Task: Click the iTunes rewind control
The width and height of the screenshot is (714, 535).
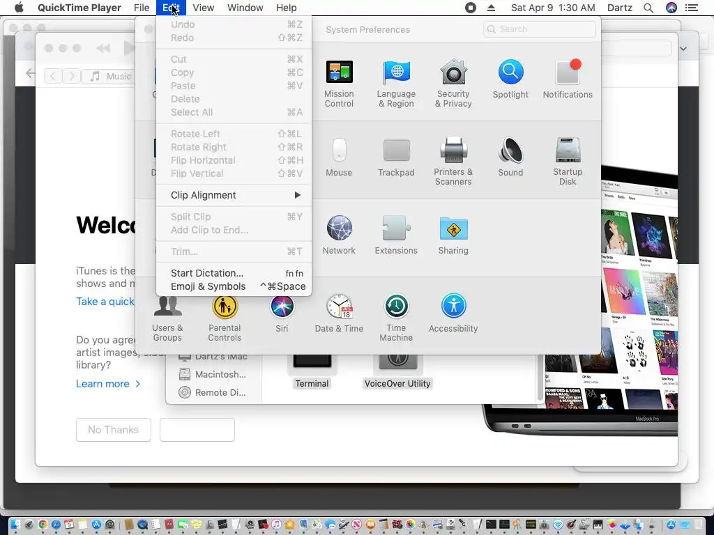Action: (103, 48)
